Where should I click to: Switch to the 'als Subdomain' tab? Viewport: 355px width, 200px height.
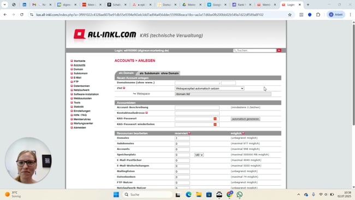[x=150, y=73]
